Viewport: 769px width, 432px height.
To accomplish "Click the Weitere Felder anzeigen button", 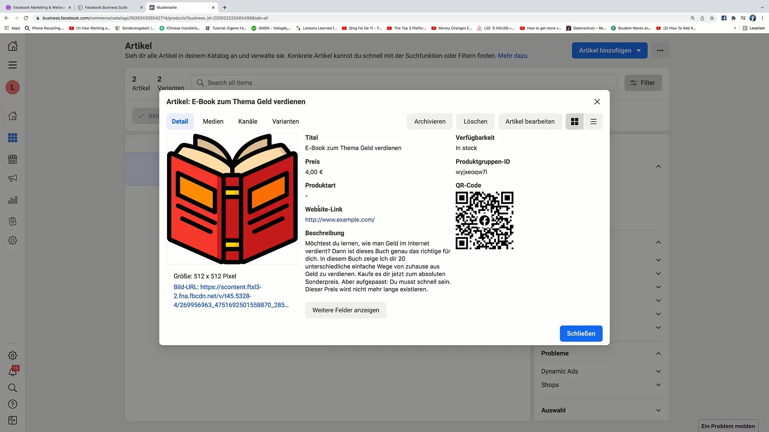I will (x=346, y=310).
